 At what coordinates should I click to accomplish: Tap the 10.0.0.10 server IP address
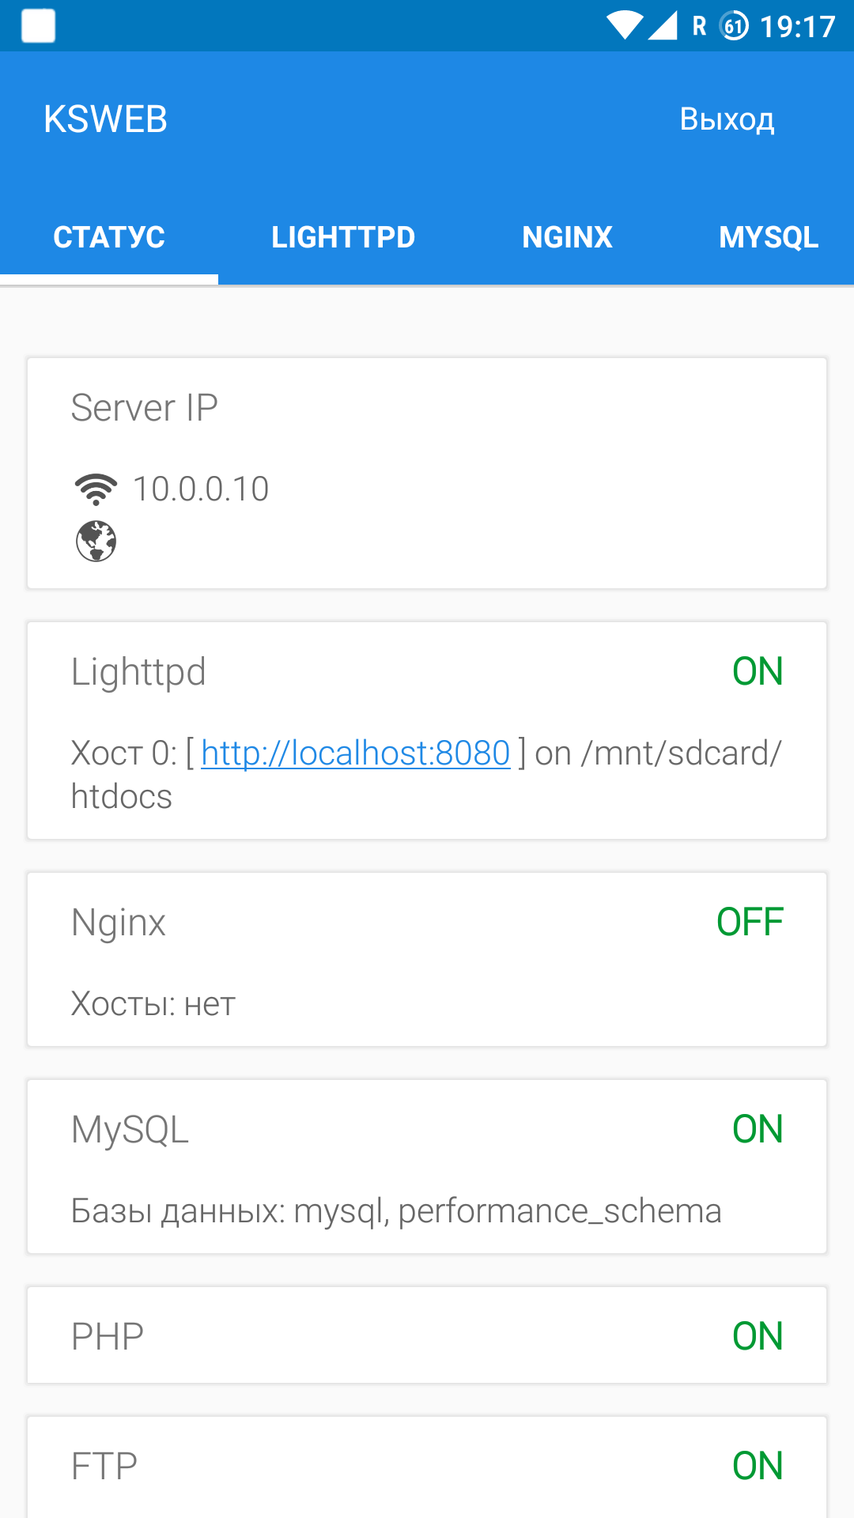[201, 489]
